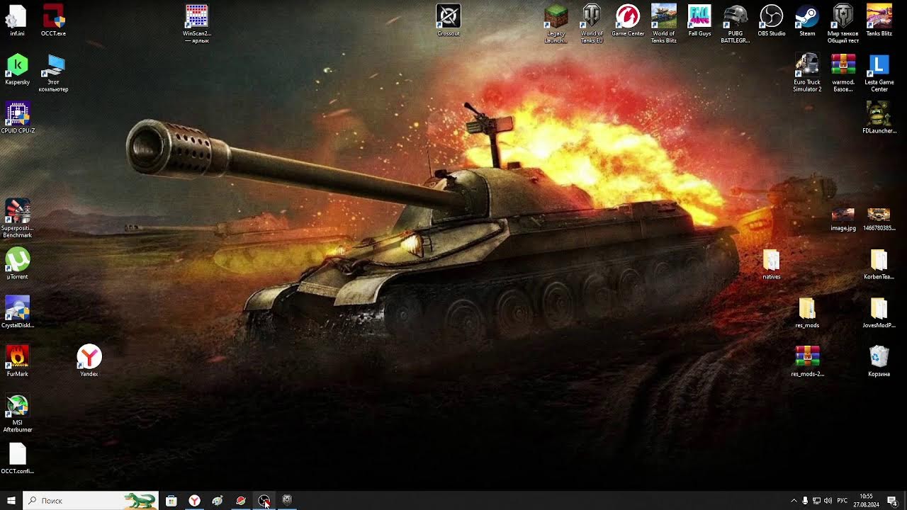Open the volume control in tray
907x510 pixels.
click(x=828, y=501)
